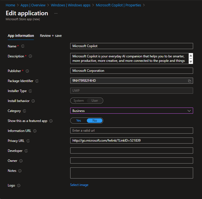
Task: Go to Home in the breadcrumb
Action: (11, 5)
